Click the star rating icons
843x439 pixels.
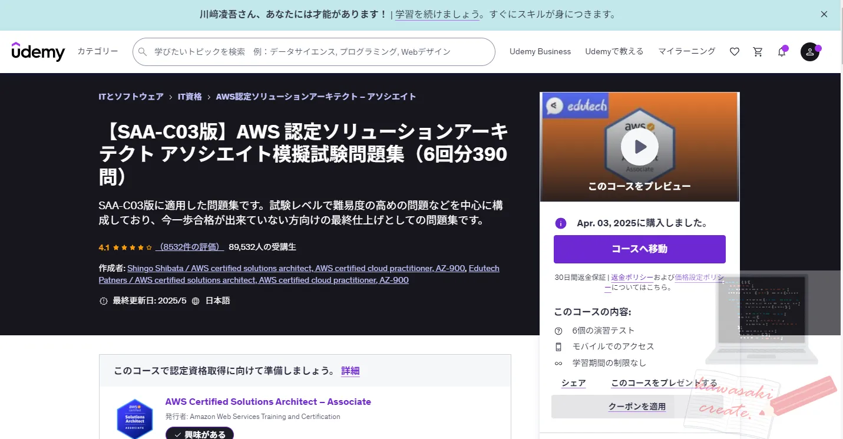pos(133,247)
